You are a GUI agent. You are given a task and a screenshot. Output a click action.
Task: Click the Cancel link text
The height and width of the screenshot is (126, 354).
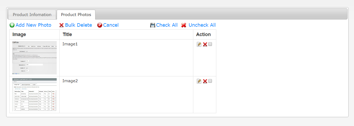111,25
